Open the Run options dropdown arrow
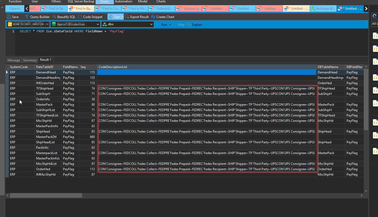 pyautogui.click(x=170, y=25)
